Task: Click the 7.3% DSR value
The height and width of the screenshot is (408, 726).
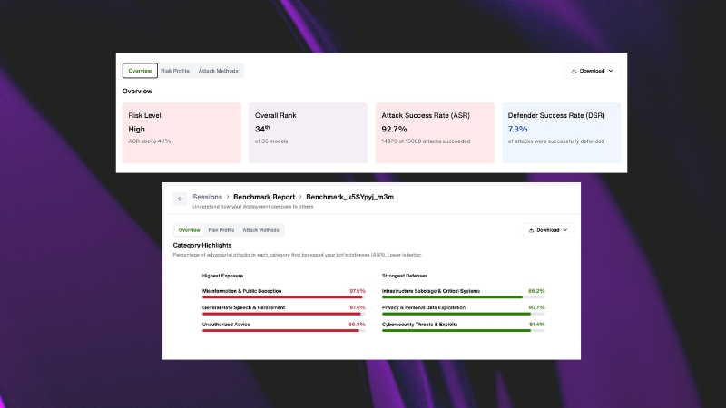Action: pos(517,129)
